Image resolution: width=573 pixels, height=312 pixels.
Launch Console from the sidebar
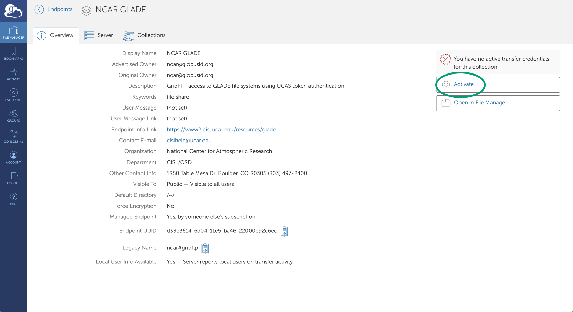pos(14,136)
